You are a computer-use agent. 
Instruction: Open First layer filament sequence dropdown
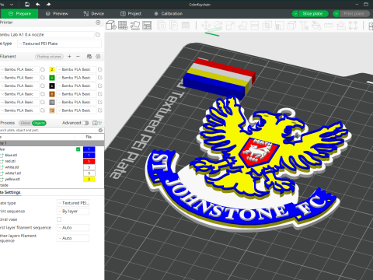coord(73,228)
